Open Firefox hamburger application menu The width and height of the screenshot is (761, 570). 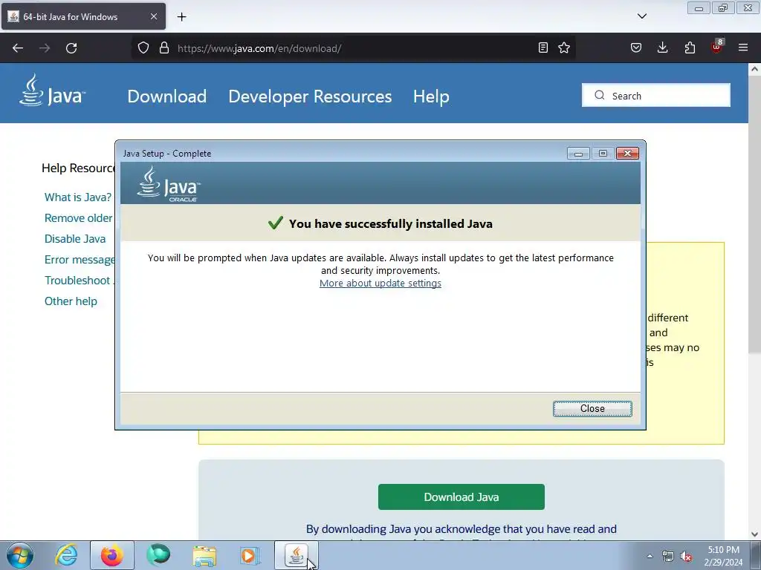(743, 48)
